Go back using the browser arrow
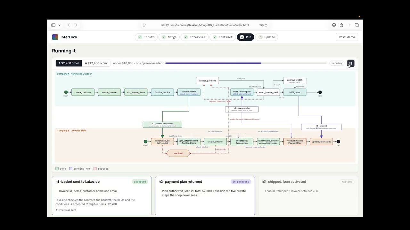 pyautogui.click(x=69, y=25)
